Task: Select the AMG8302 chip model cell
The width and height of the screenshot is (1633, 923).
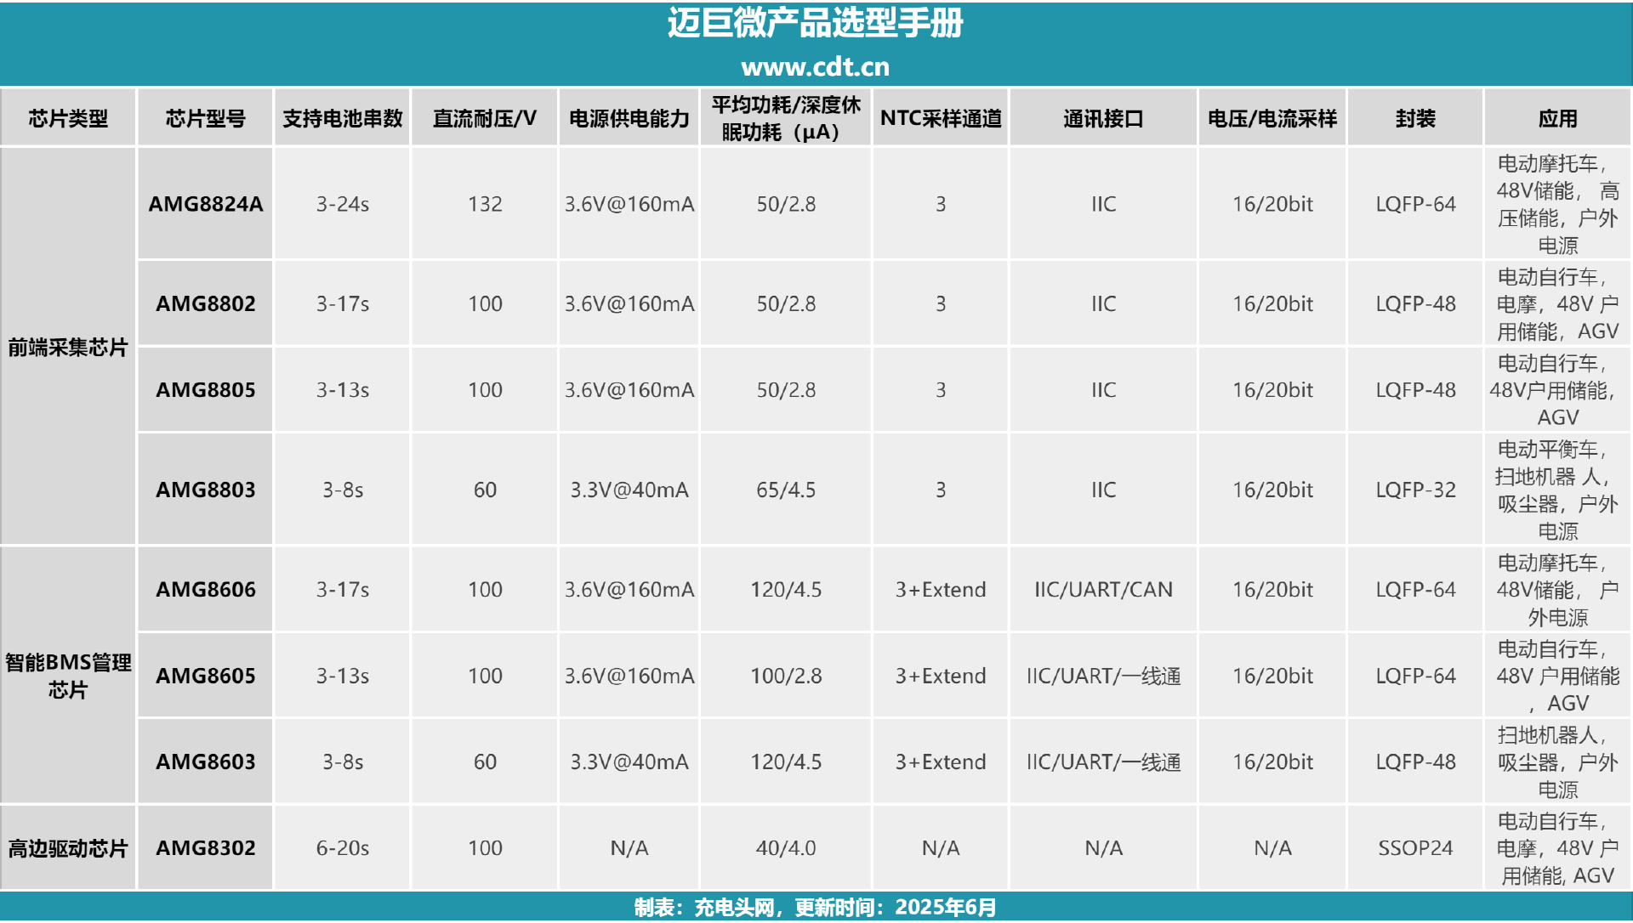Action: [205, 847]
